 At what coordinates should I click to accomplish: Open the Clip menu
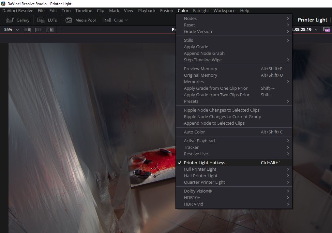click(x=100, y=10)
